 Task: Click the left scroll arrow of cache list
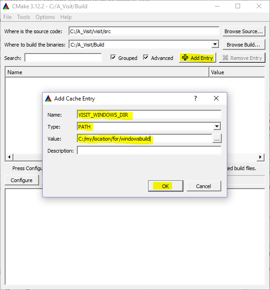(9, 157)
